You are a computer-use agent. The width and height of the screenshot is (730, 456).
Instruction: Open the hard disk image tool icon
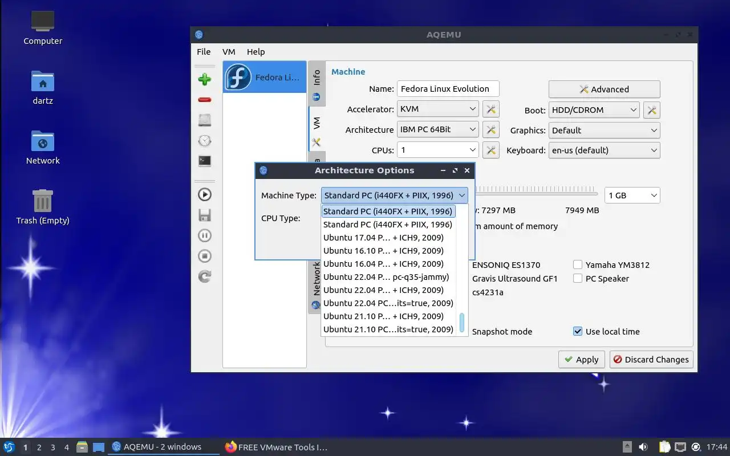pyautogui.click(x=205, y=120)
